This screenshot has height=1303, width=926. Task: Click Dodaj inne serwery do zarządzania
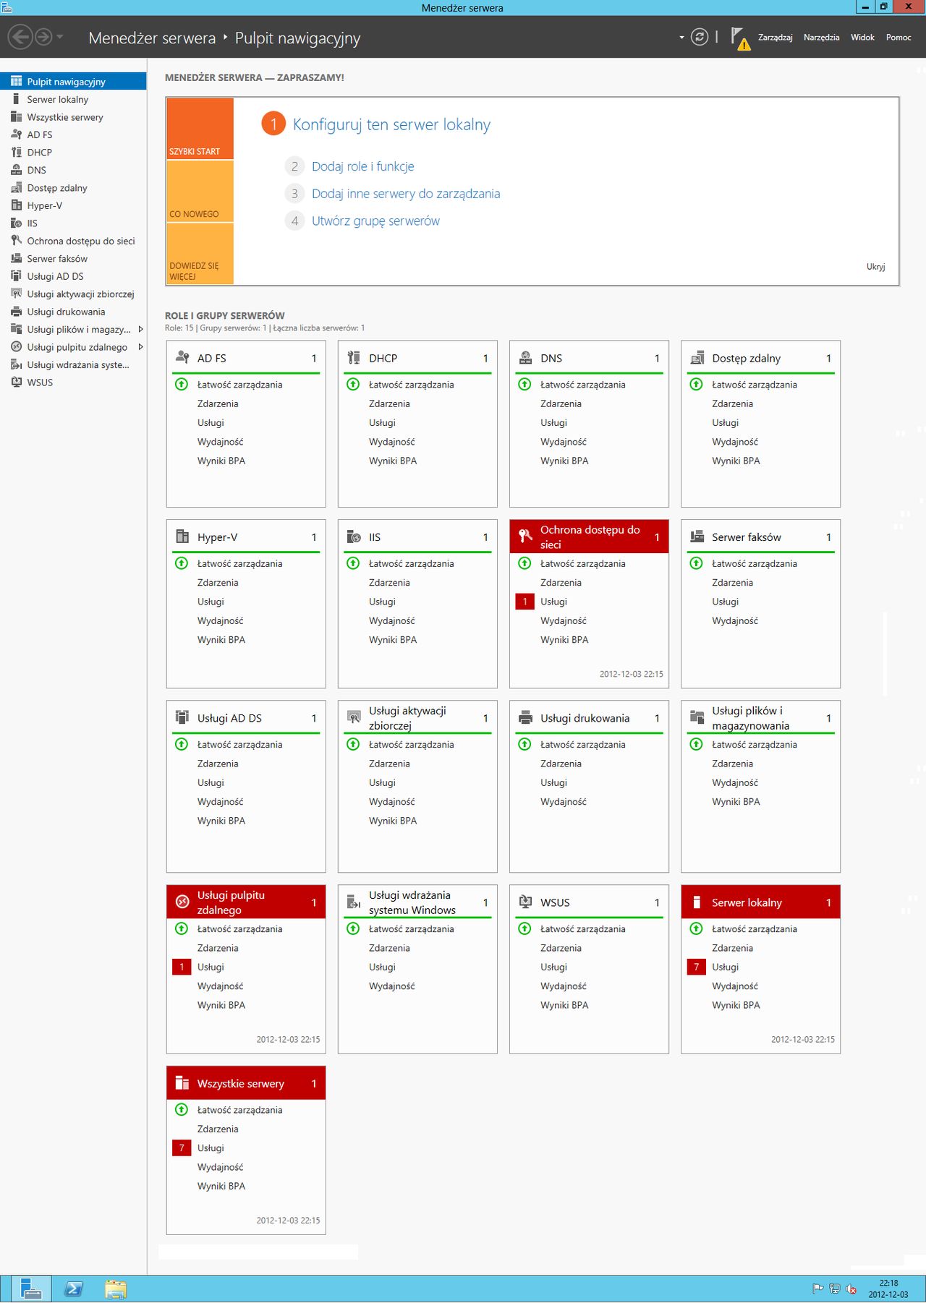[x=406, y=194]
